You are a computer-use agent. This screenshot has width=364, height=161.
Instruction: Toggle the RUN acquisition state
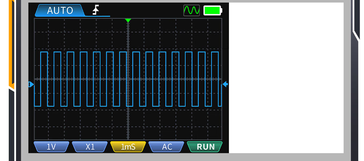tap(205, 146)
